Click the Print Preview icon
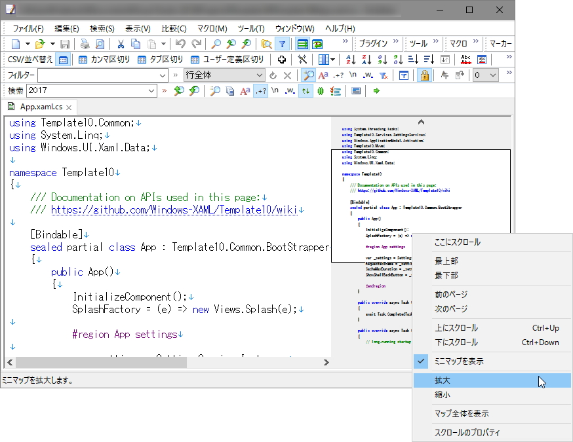This screenshot has width=573, height=442. pyautogui.click(x=100, y=44)
